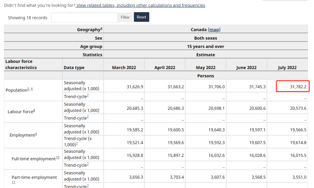Image resolution: width=314 pixels, height=188 pixels.
Task: Open footnote 7 in Population Trend-cycle row
Action: (88, 96)
